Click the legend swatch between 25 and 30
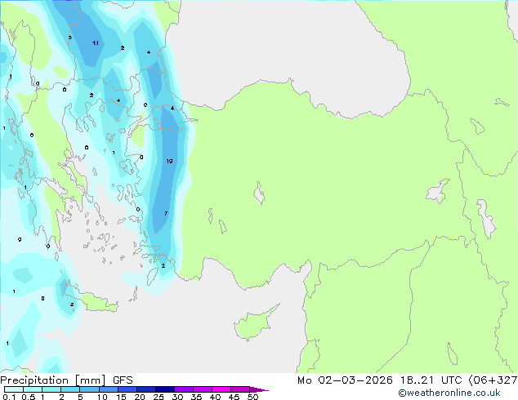This screenshot has height=400, width=518. click(165, 389)
